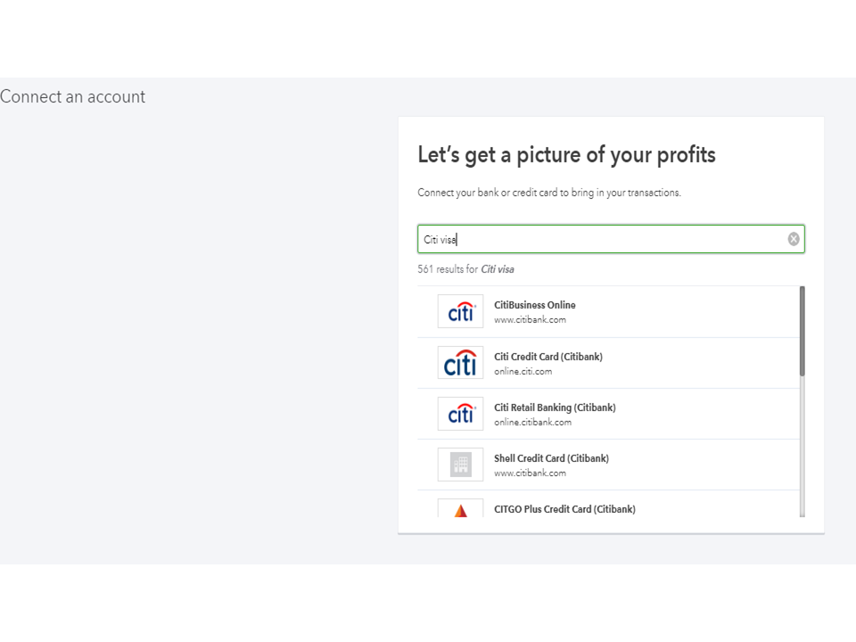Pick Citi Retail Banking (Citibank) result
The height and width of the screenshot is (642, 856).
point(555,407)
